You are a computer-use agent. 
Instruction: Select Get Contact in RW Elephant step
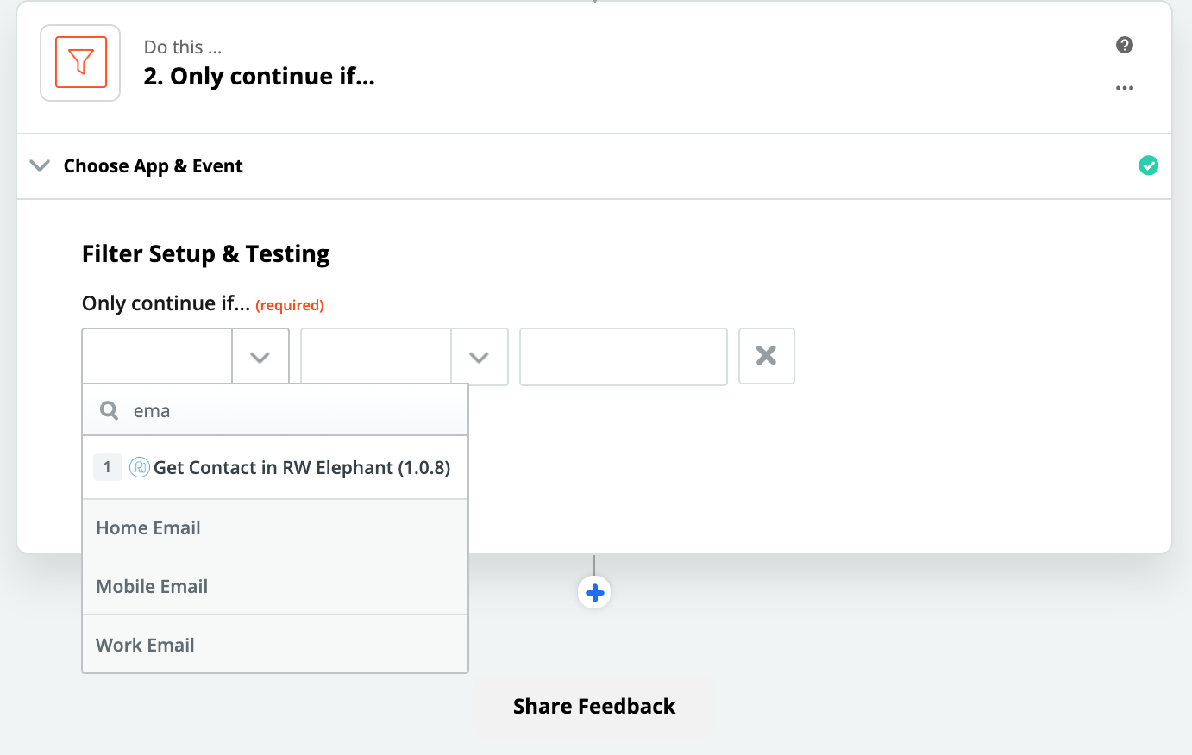pyautogui.click(x=275, y=467)
